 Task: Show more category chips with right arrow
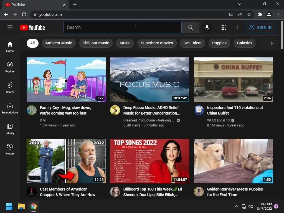click(x=272, y=43)
